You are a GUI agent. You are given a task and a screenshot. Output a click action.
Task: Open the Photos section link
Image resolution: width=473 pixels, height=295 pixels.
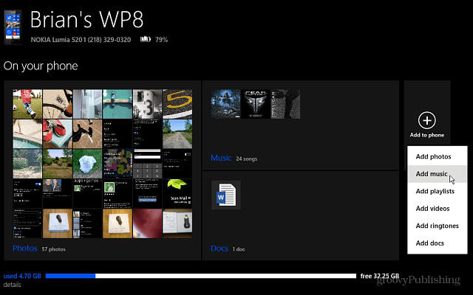coord(25,249)
